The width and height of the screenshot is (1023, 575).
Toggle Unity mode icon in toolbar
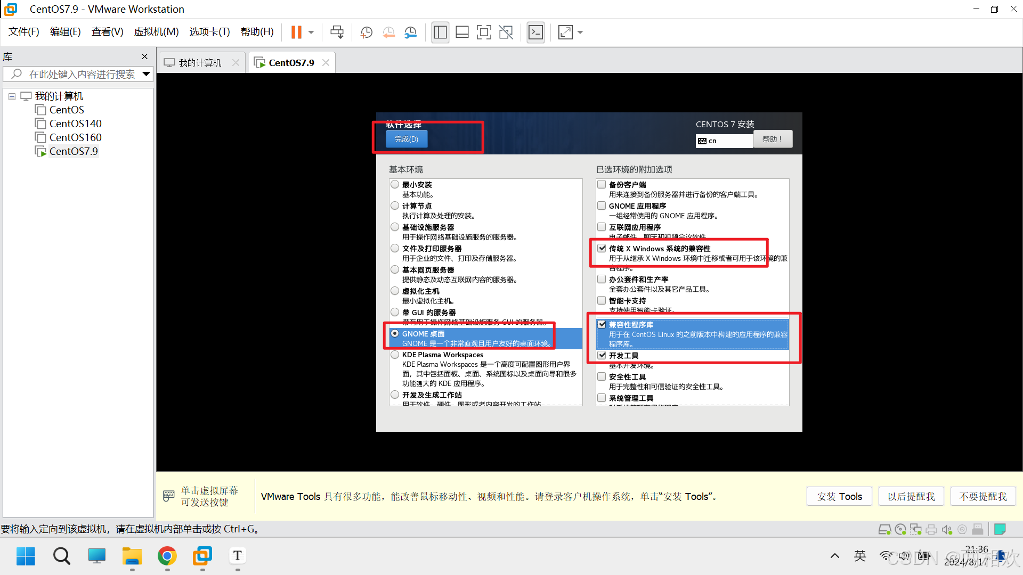tap(506, 32)
